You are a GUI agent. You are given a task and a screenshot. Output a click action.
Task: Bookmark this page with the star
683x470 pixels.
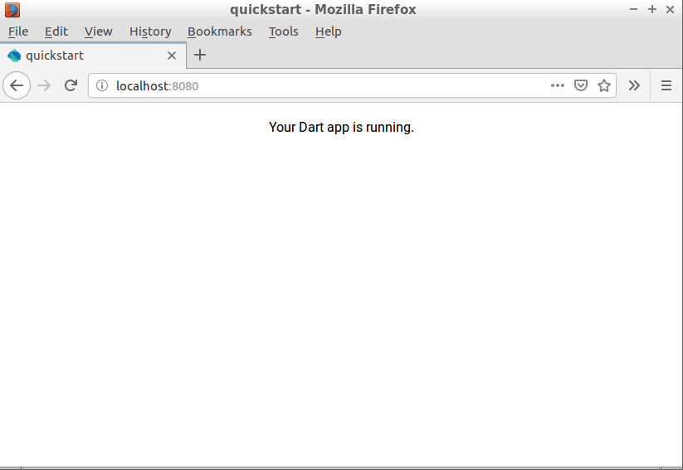(x=603, y=85)
